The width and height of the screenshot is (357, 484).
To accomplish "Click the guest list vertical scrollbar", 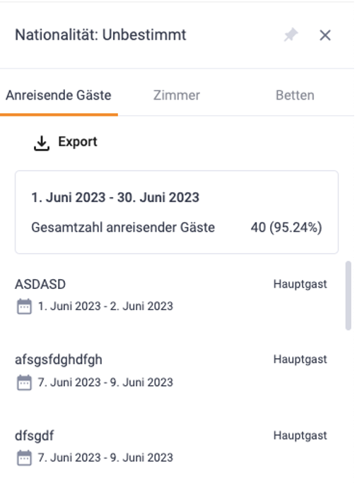I will (x=349, y=296).
